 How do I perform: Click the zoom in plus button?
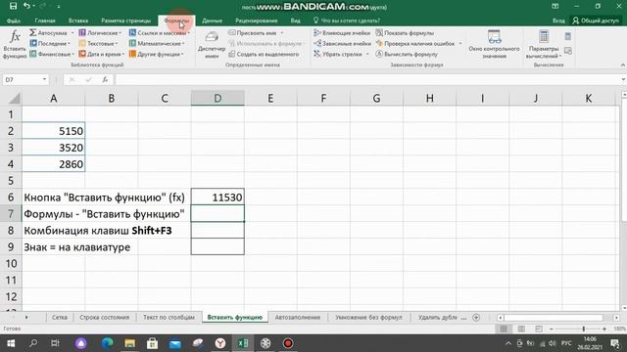click(x=604, y=329)
